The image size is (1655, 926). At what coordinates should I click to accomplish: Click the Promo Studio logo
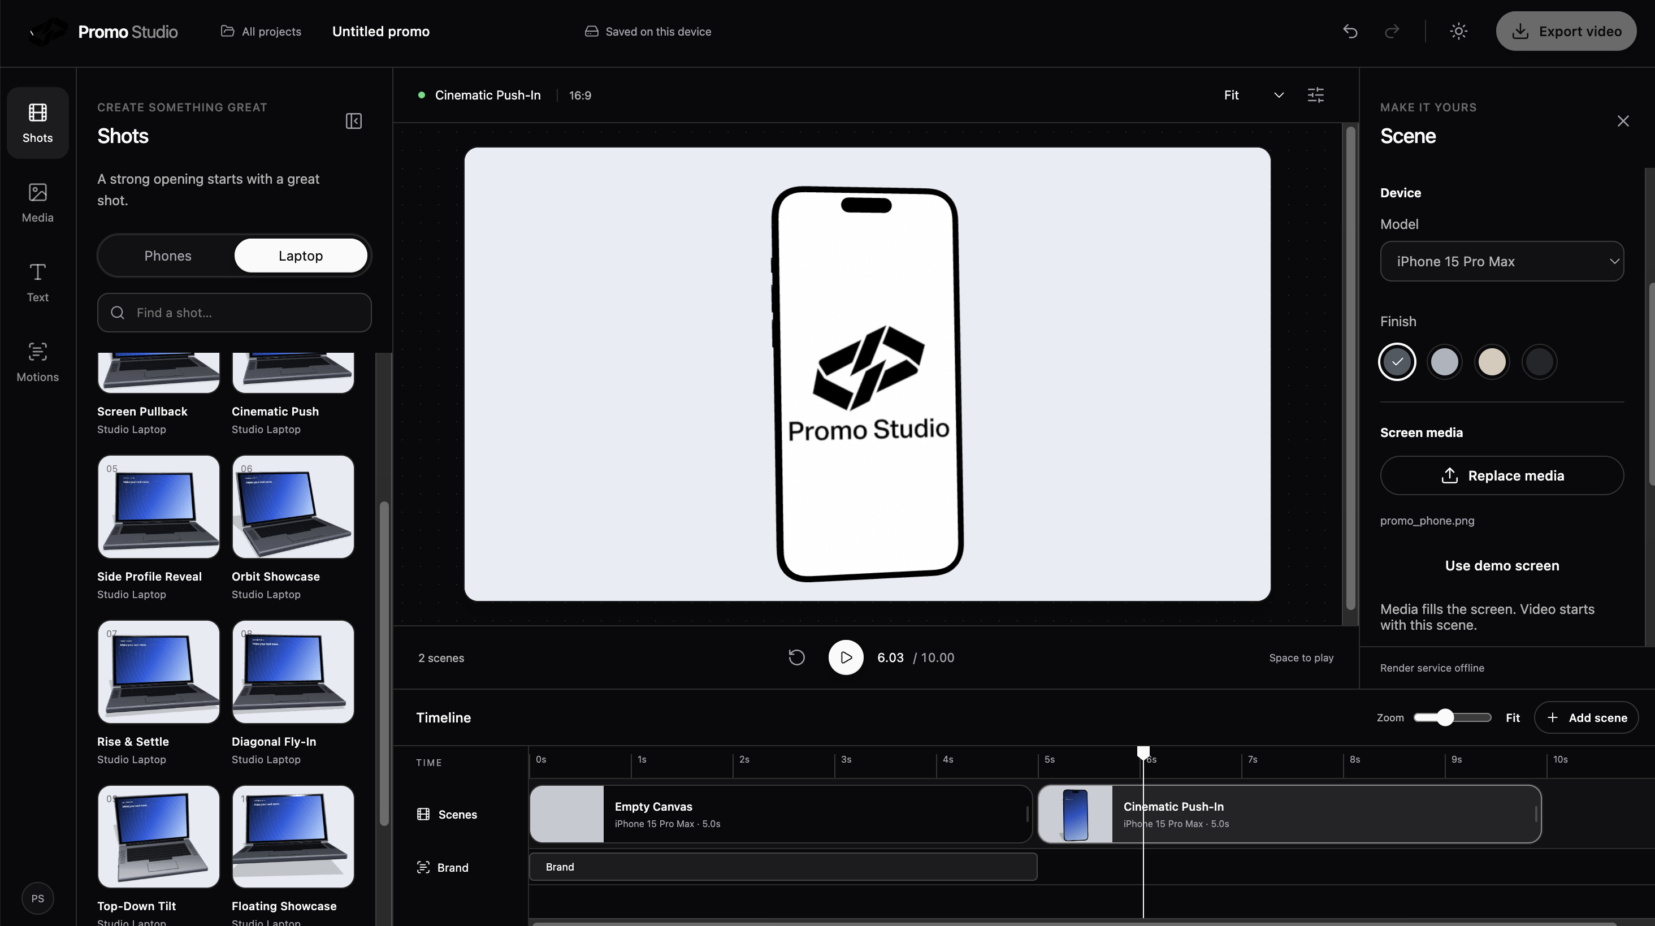pyautogui.click(x=103, y=32)
